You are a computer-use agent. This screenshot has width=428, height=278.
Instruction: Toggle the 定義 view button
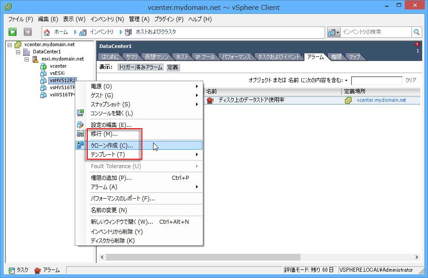click(x=172, y=67)
